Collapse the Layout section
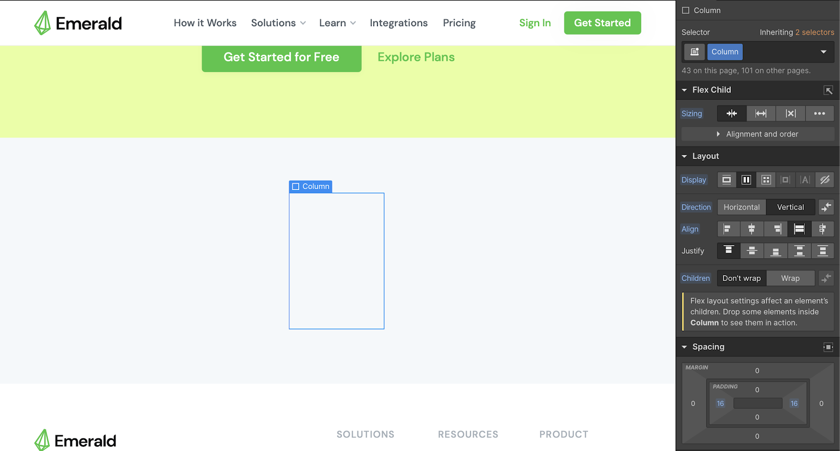The width and height of the screenshot is (840, 451). (x=684, y=156)
